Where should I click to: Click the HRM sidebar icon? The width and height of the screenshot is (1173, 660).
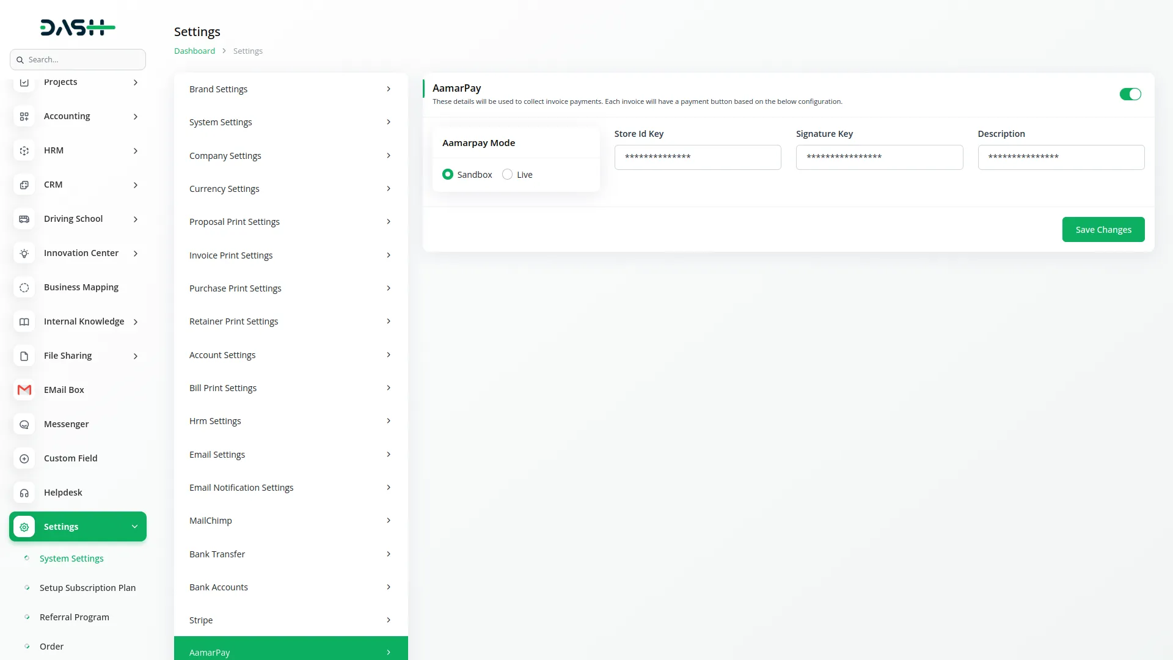[x=24, y=150]
